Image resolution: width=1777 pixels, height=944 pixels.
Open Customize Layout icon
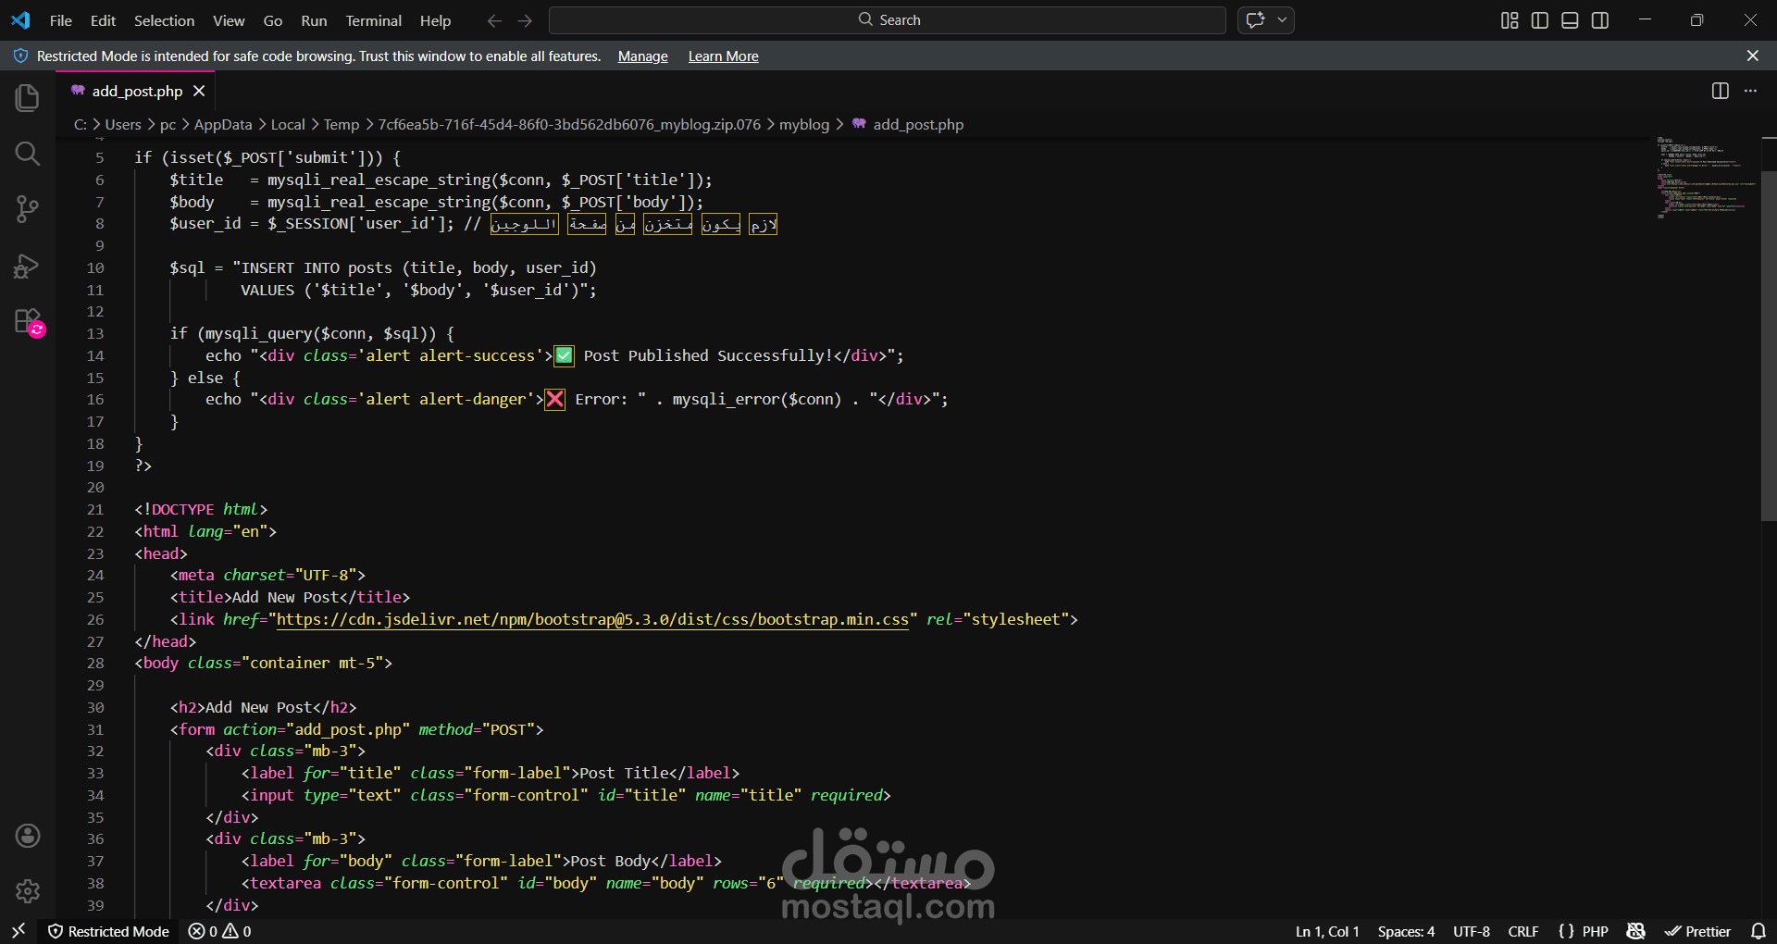tap(1510, 20)
